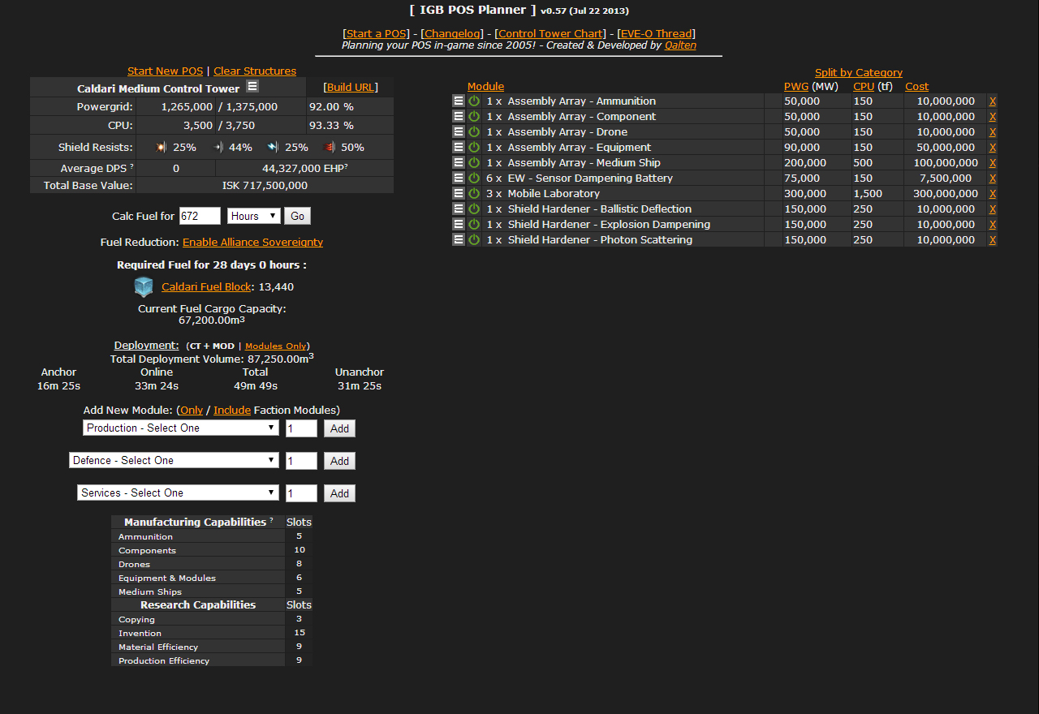This screenshot has height=714, width=1039.
Task: Toggle power for Assembly Array - Ammunition
Action: [x=474, y=101]
